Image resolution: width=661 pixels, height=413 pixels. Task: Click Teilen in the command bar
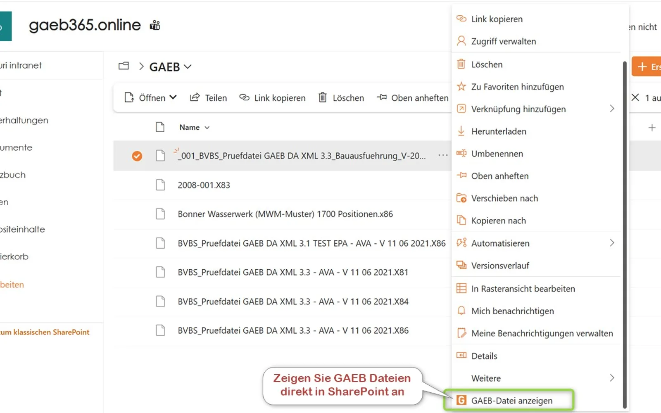[x=208, y=98]
